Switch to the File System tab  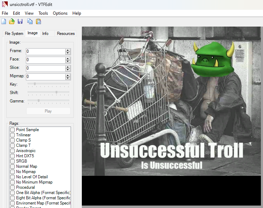pyautogui.click(x=14, y=34)
